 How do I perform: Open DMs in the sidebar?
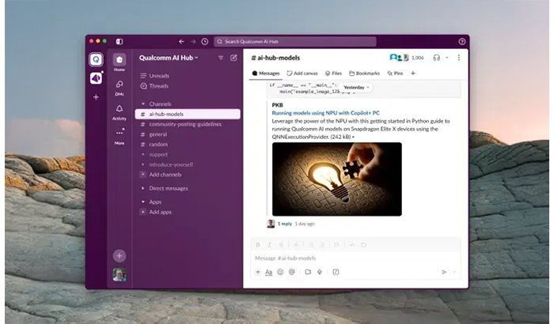point(120,88)
